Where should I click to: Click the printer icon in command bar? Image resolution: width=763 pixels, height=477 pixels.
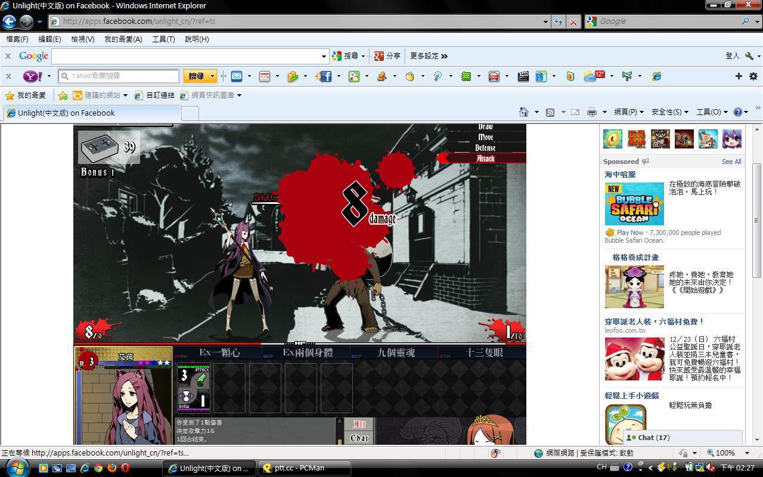pos(591,112)
